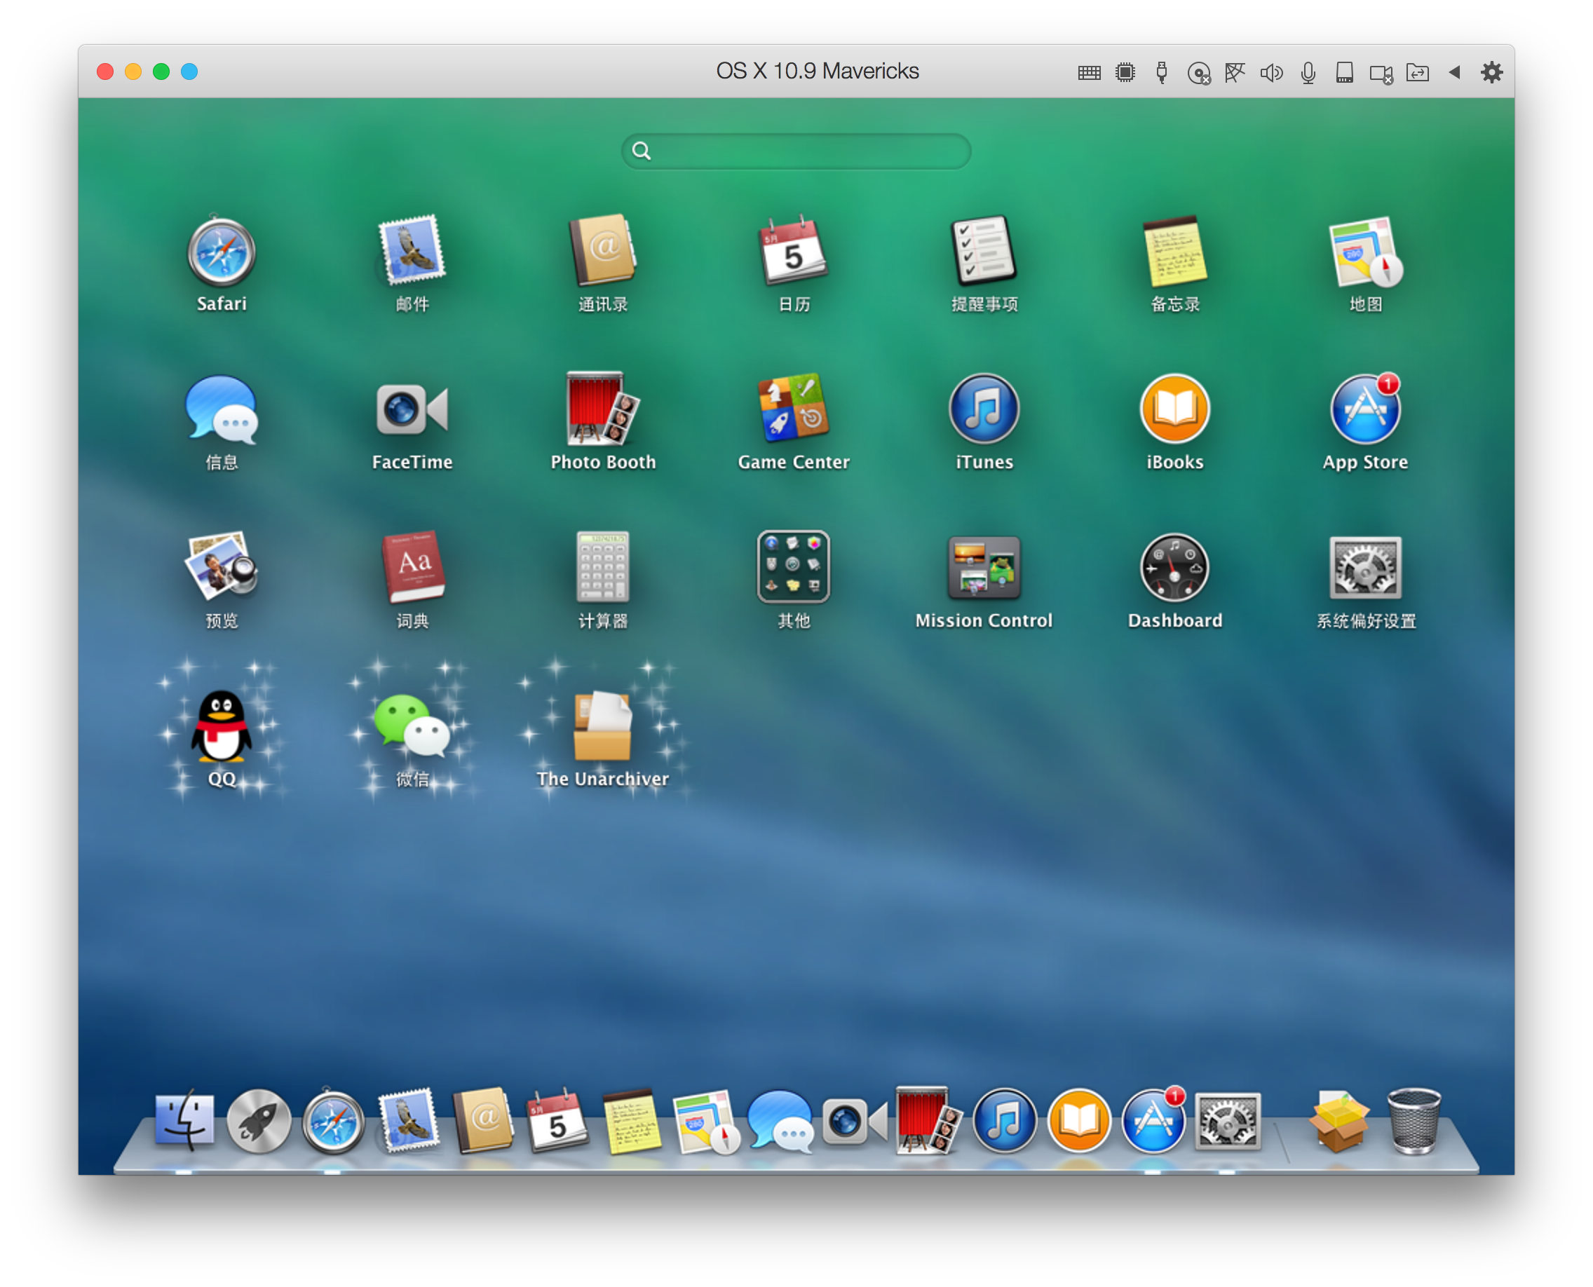Collapse the toolbar using the left triangle
This screenshot has width=1593, height=1287.
[1454, 72]
